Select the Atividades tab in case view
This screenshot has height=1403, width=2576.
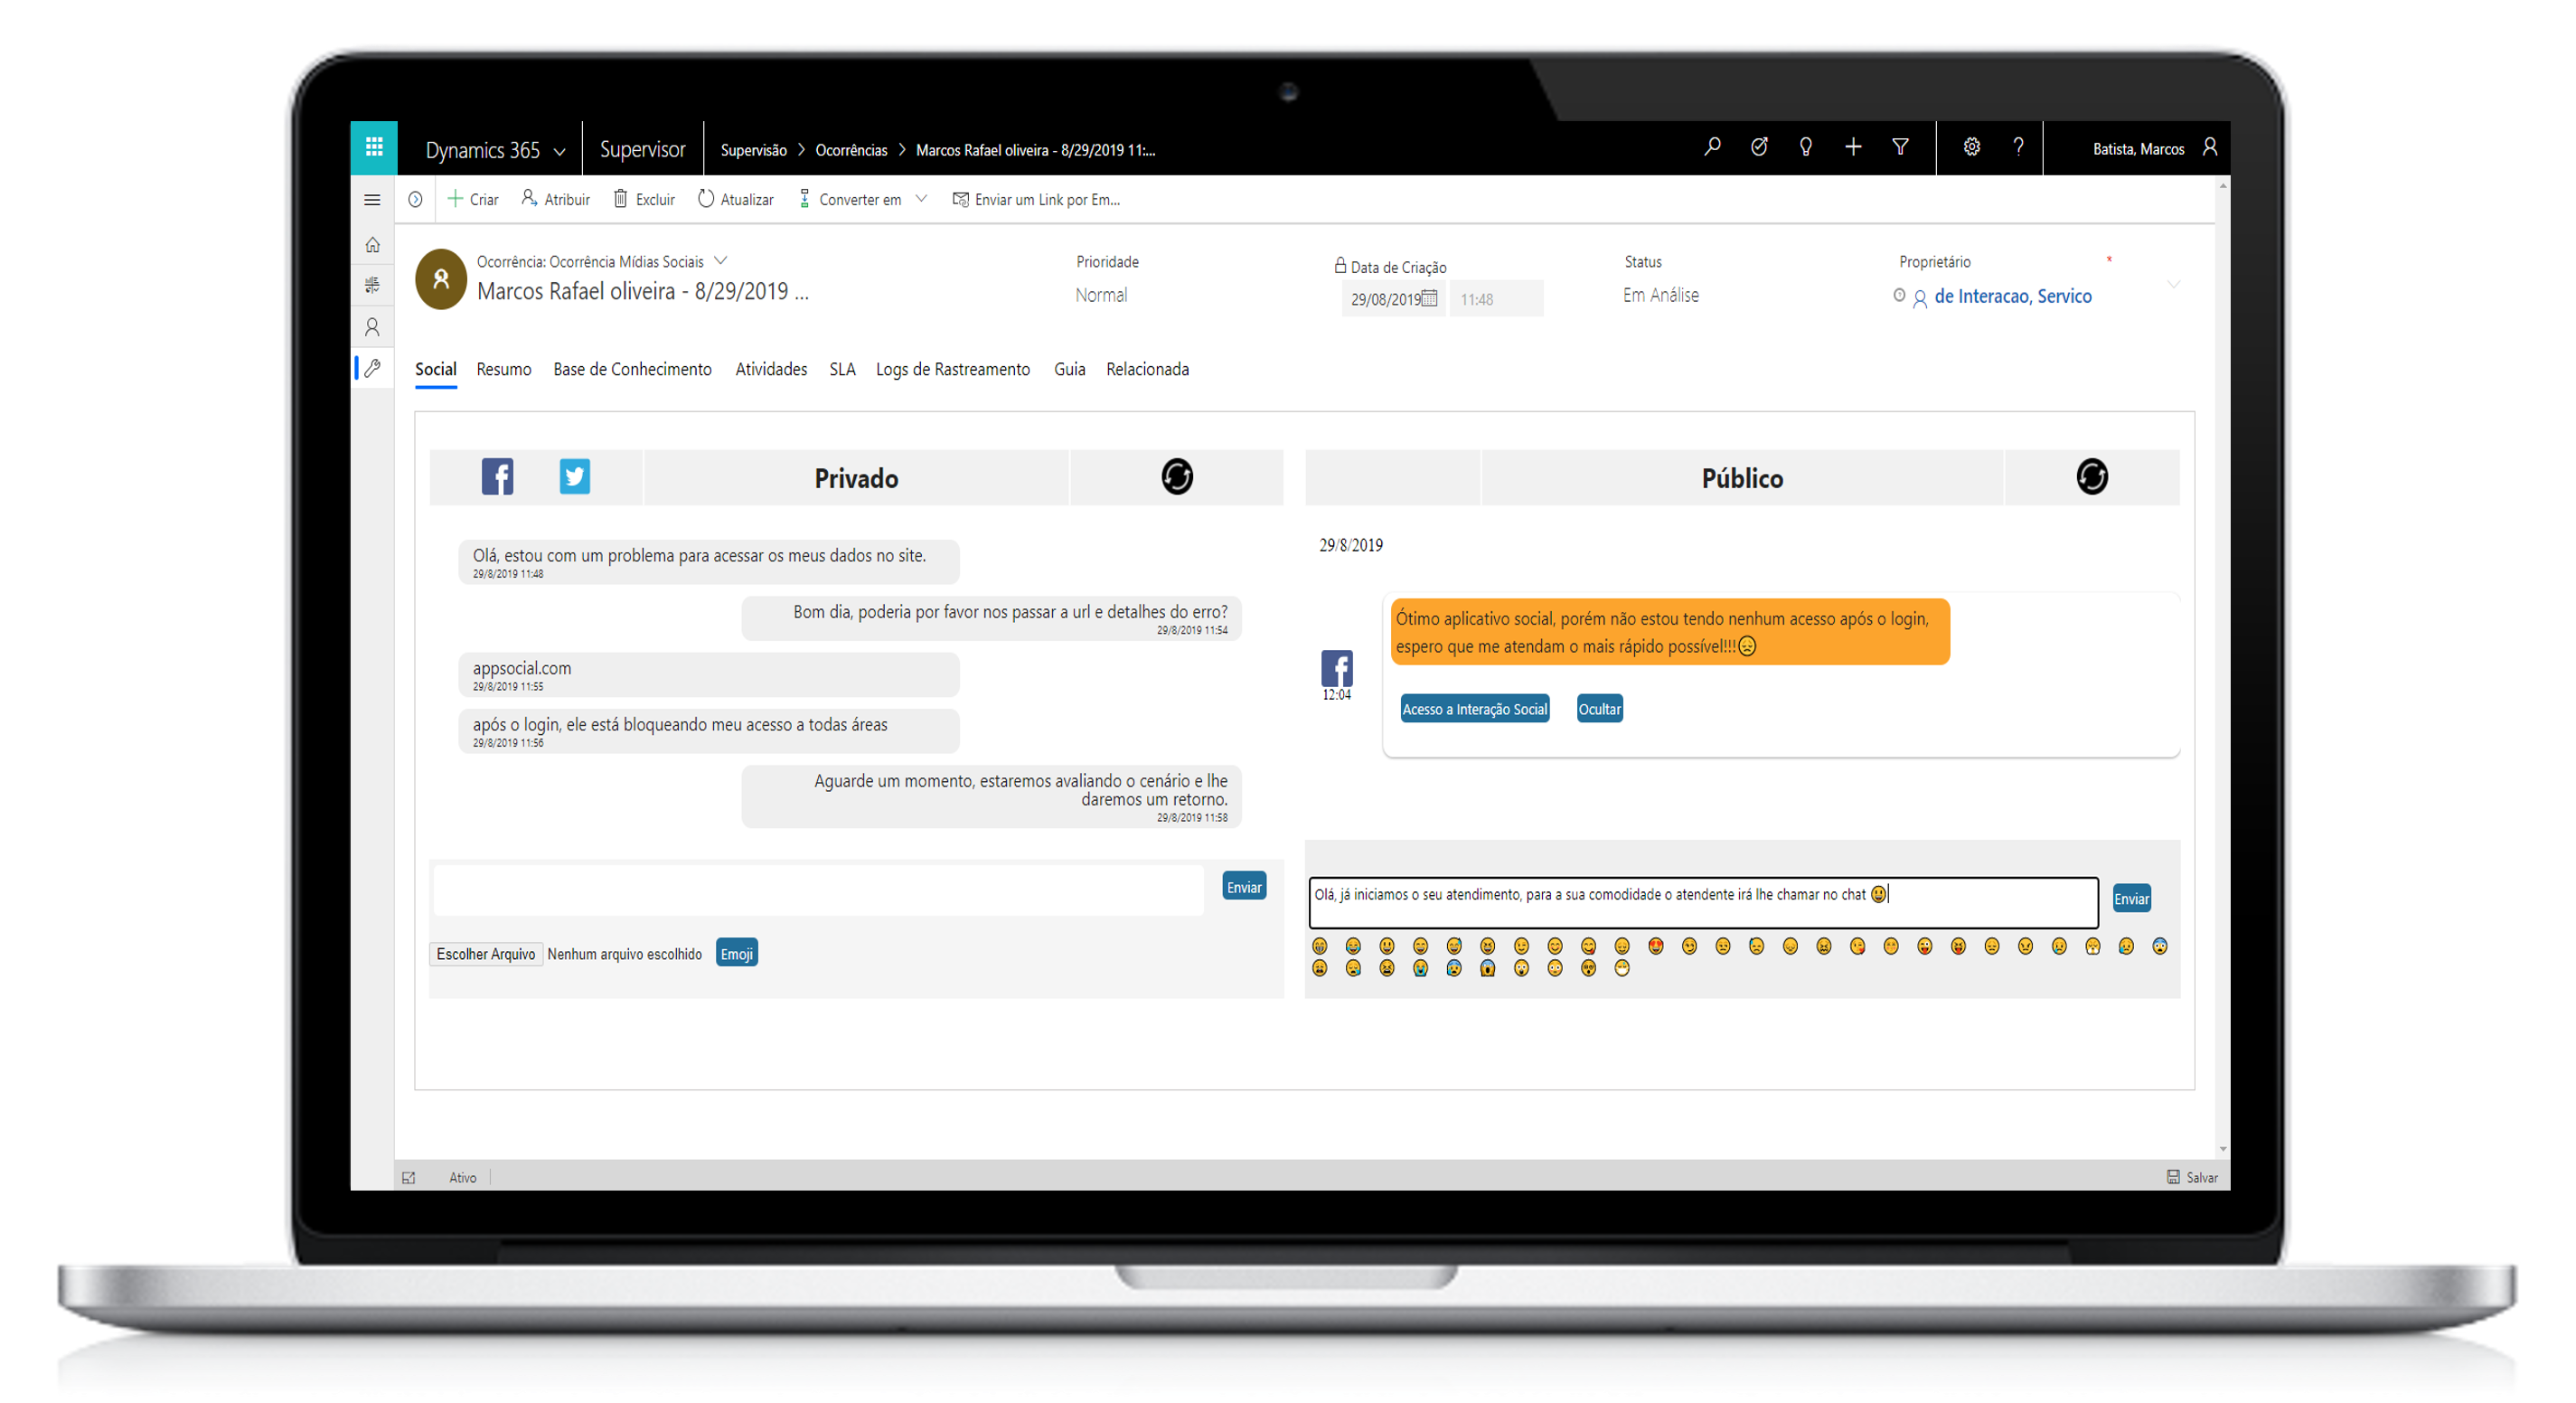[x=770, y=368]
